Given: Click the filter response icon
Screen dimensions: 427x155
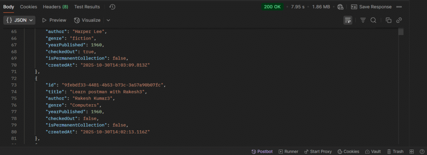Looking at the screenshot, I should click(x=363, y=20).
